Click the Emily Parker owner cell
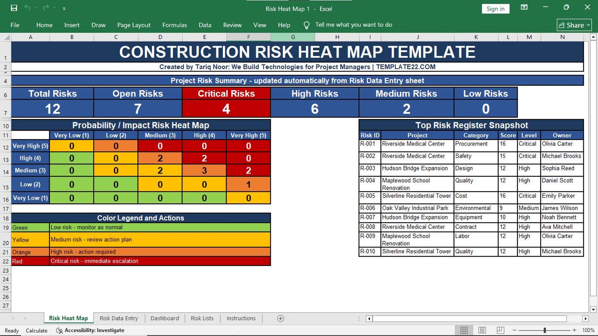Image resolution: width=598 pixels, height=336 pixels. [562, 198]
